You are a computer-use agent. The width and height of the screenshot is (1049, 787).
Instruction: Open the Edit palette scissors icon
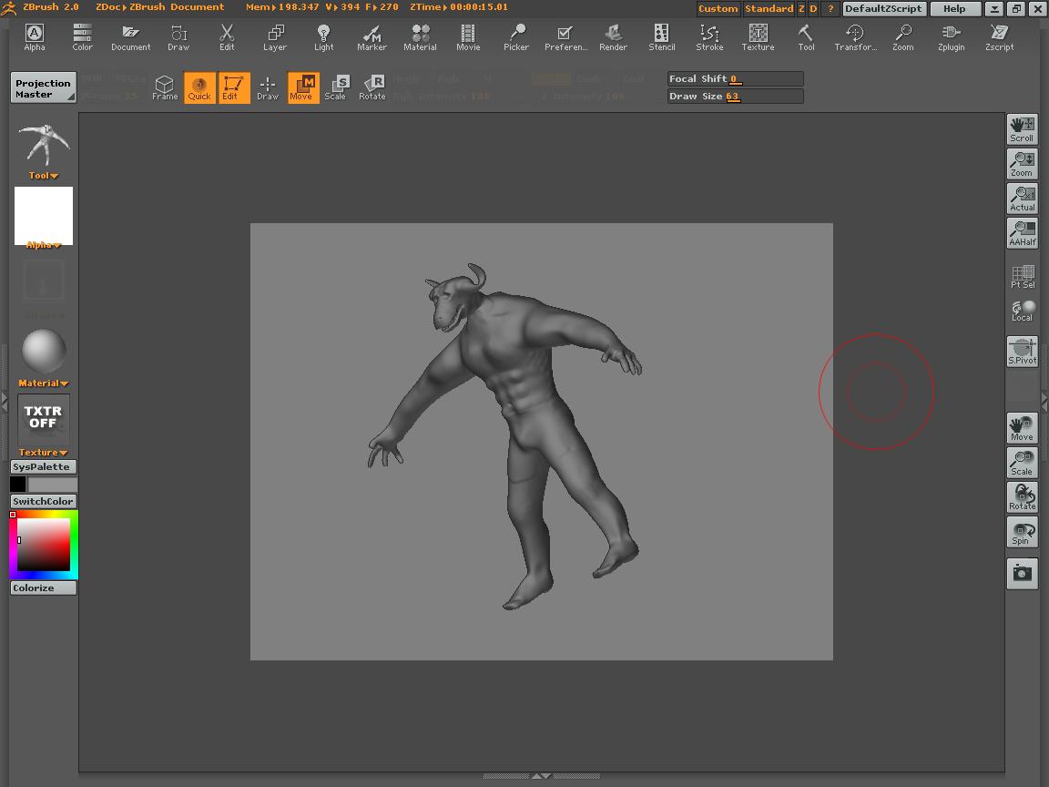227,37
